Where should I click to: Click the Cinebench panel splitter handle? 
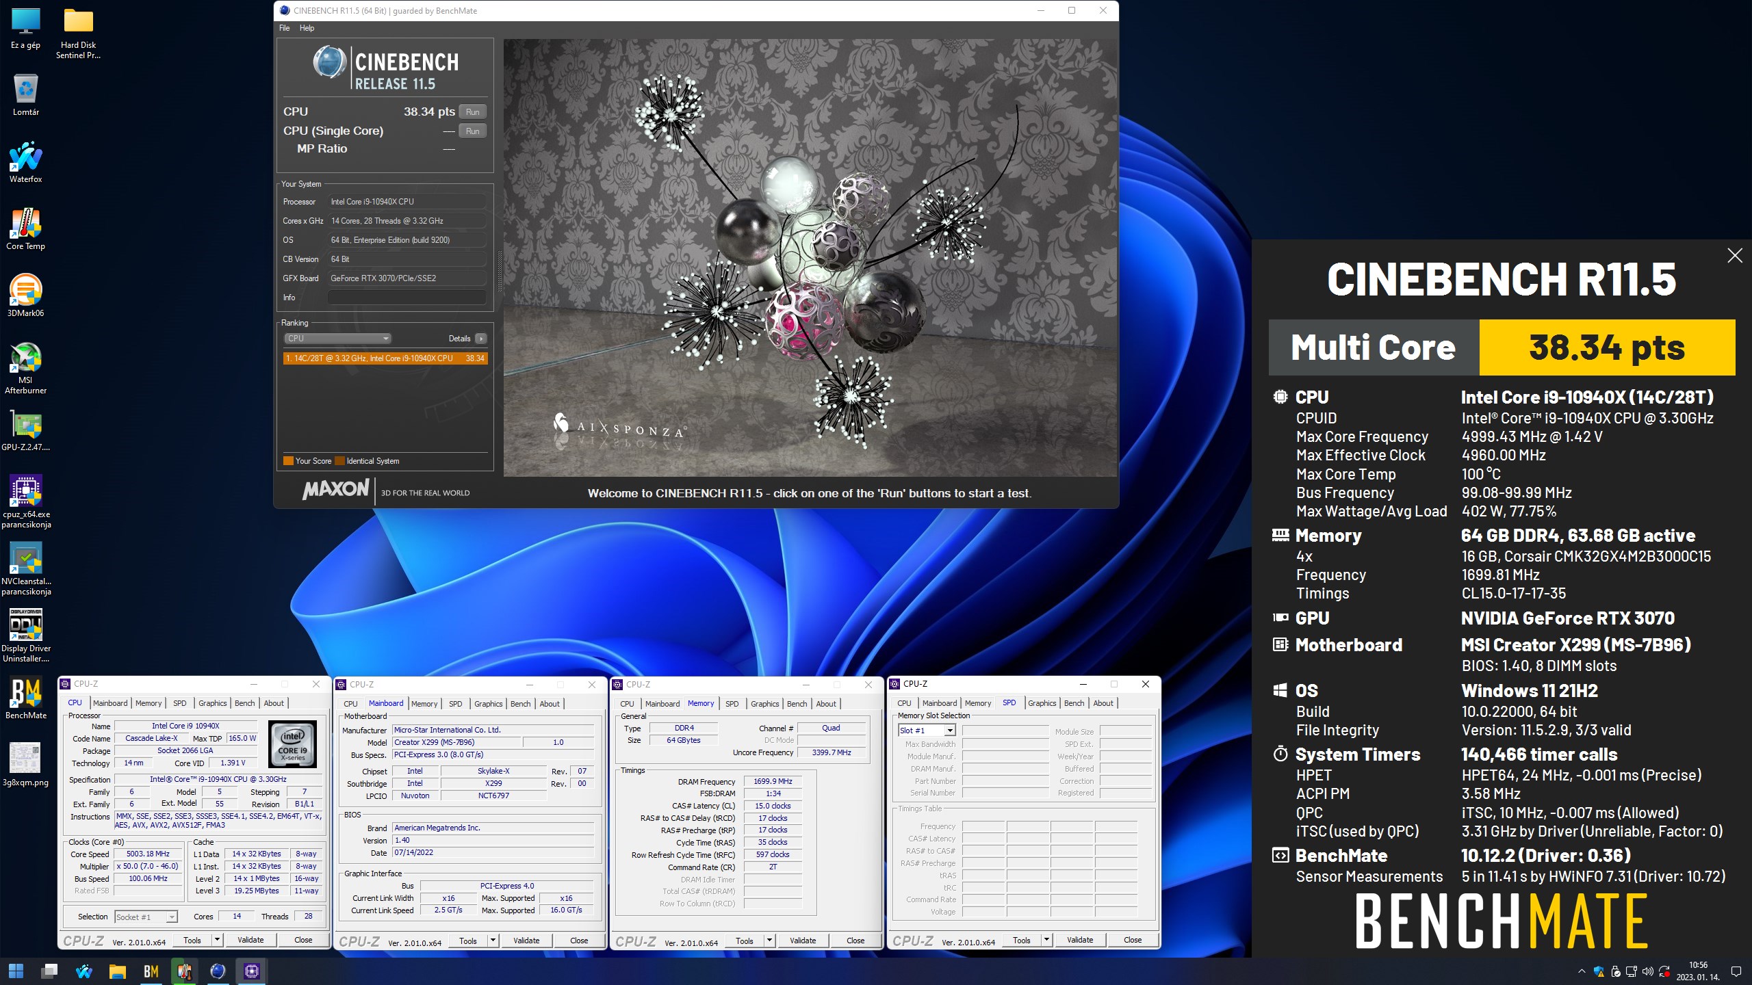pos(499,272)
